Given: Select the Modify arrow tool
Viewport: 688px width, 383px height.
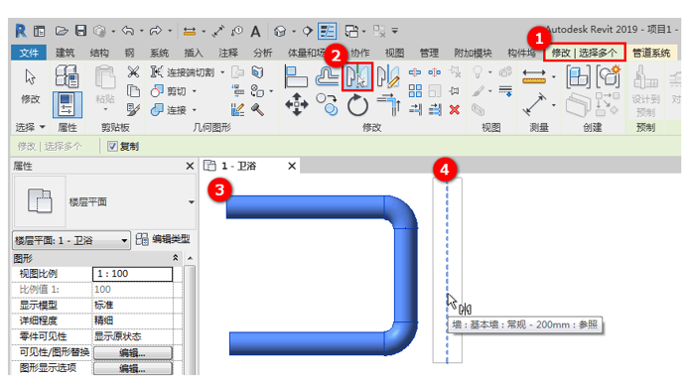Looking at the screenshot, I should pyautogui.click(x=30, y=77).
